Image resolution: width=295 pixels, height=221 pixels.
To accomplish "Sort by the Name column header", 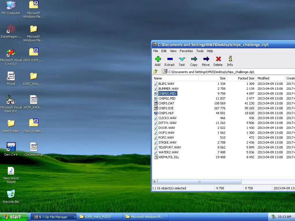I will (175, 78).
